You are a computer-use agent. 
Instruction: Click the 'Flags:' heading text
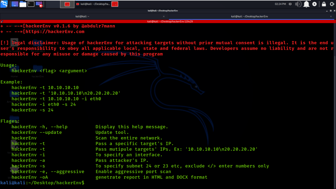pyautogui.click(x=10, y=121)
